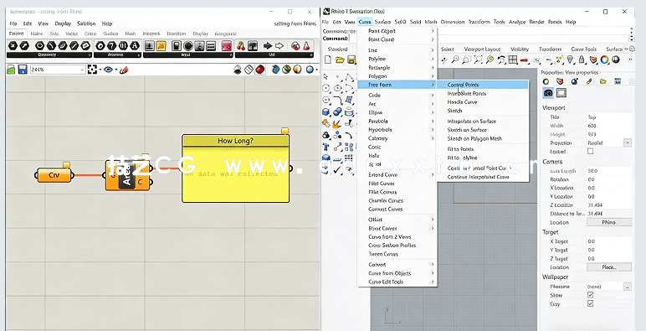Switch to Curve Tools tab in Rhino

tap(584, 49)
